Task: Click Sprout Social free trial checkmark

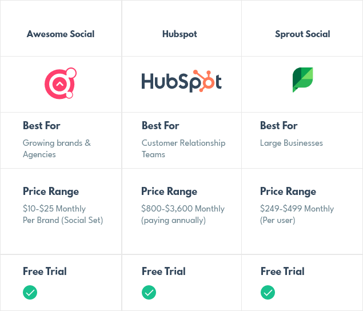Action: click(268, 293)
